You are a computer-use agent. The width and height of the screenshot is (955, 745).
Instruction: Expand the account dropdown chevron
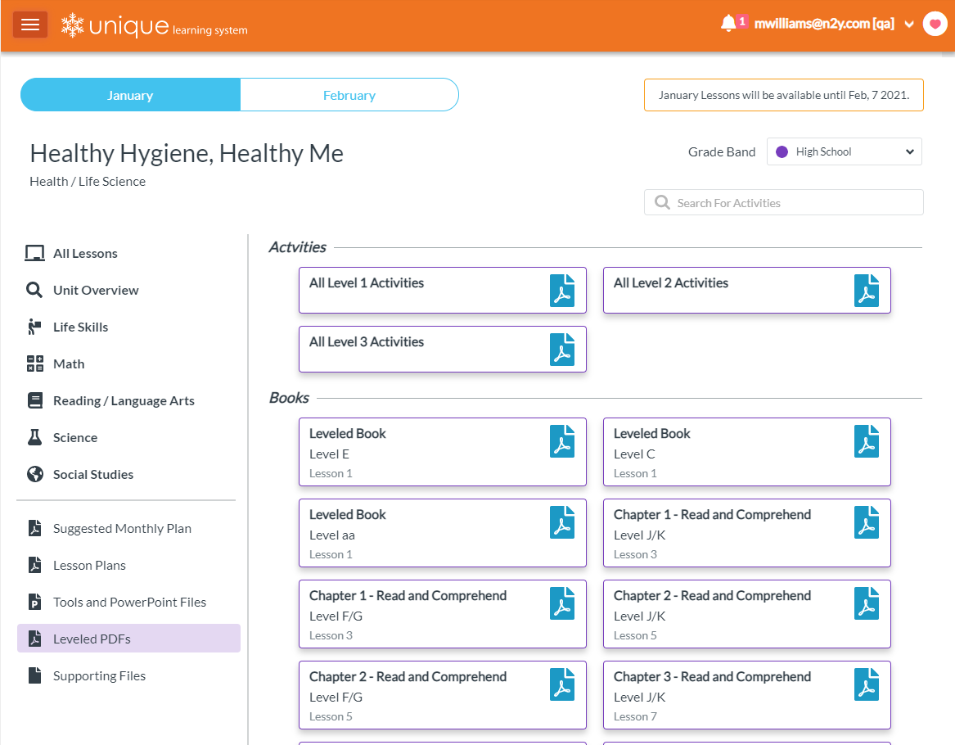click(908, 25)
